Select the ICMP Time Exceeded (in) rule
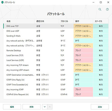 (x=56, y=85)
